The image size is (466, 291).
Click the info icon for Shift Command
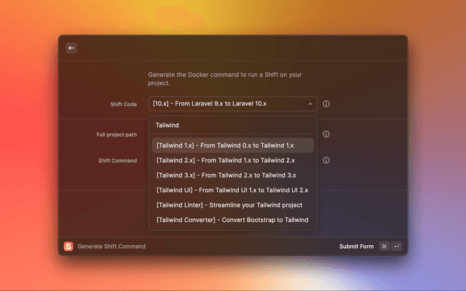tap(326, 161)
